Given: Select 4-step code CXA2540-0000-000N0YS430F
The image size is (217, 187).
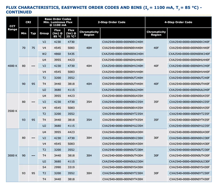Looking at the screenshot, I should pyautogui.click(x=189, y=167).
